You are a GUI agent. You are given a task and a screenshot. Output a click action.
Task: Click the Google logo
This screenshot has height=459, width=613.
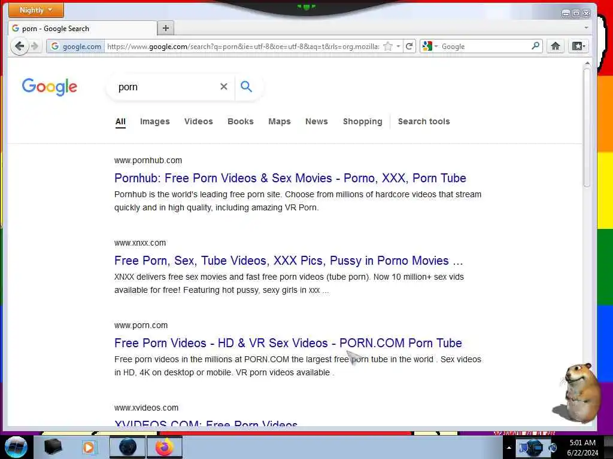click(x=50, y=87)
